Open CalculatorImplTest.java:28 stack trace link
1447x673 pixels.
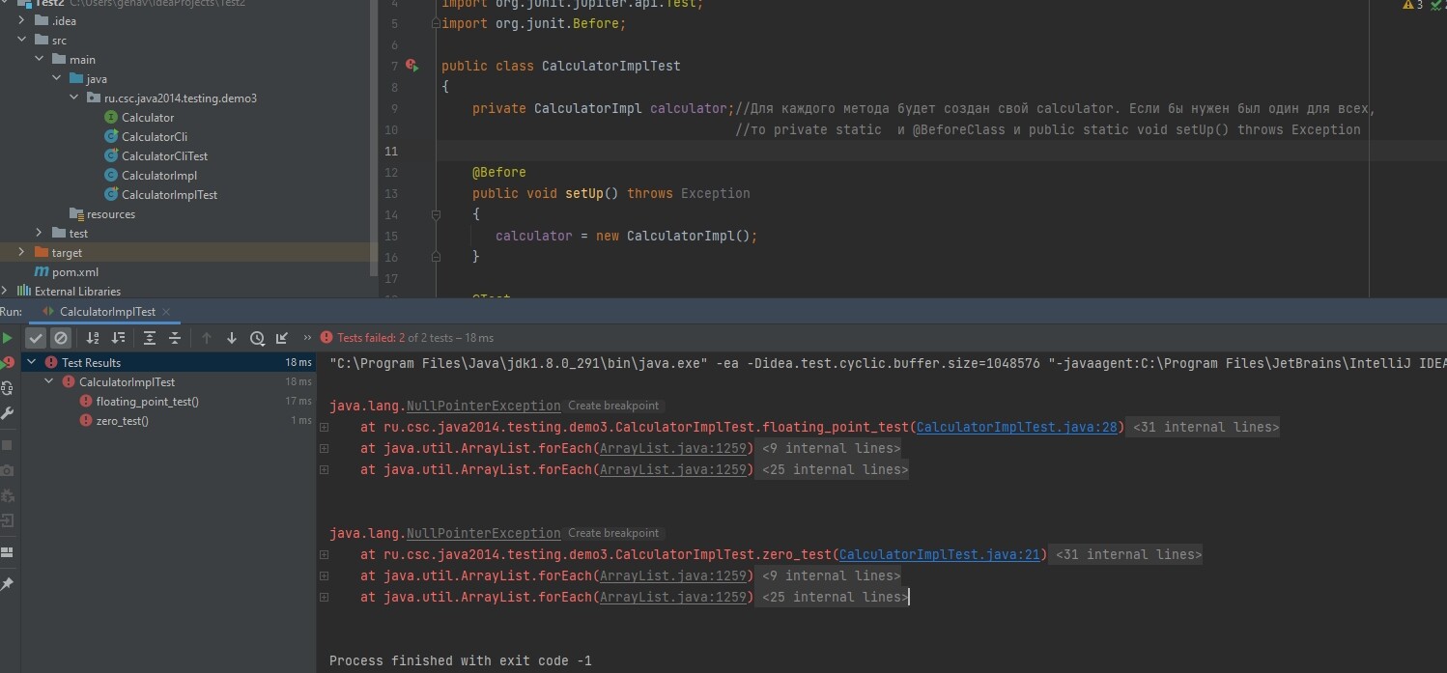tap(1016, 427)
